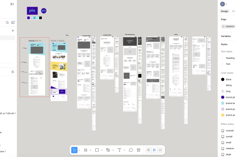Click the Text styles heading

point(226,51)
